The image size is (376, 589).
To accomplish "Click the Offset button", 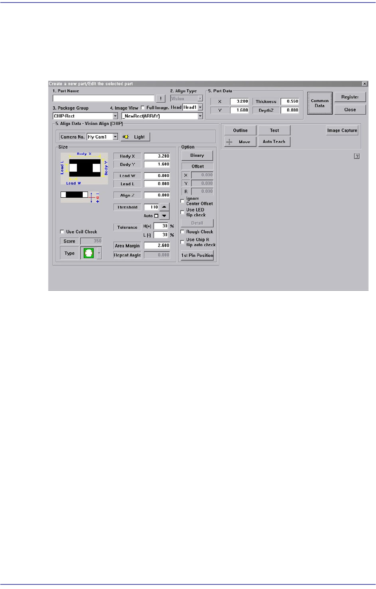I will [x=197, y=166].
